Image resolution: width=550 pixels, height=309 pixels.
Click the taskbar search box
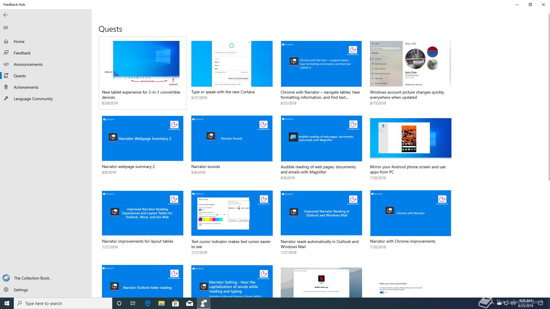[63, 303]
